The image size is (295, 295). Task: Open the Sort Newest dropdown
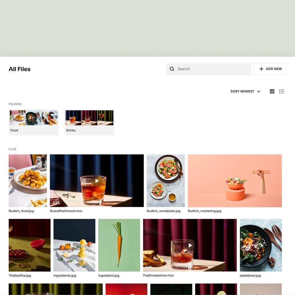pyautogui.click(x=245, y=91)
